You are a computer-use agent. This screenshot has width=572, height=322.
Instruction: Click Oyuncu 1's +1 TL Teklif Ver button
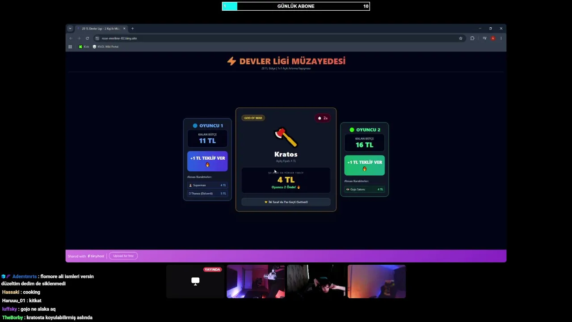click(207, 161)
